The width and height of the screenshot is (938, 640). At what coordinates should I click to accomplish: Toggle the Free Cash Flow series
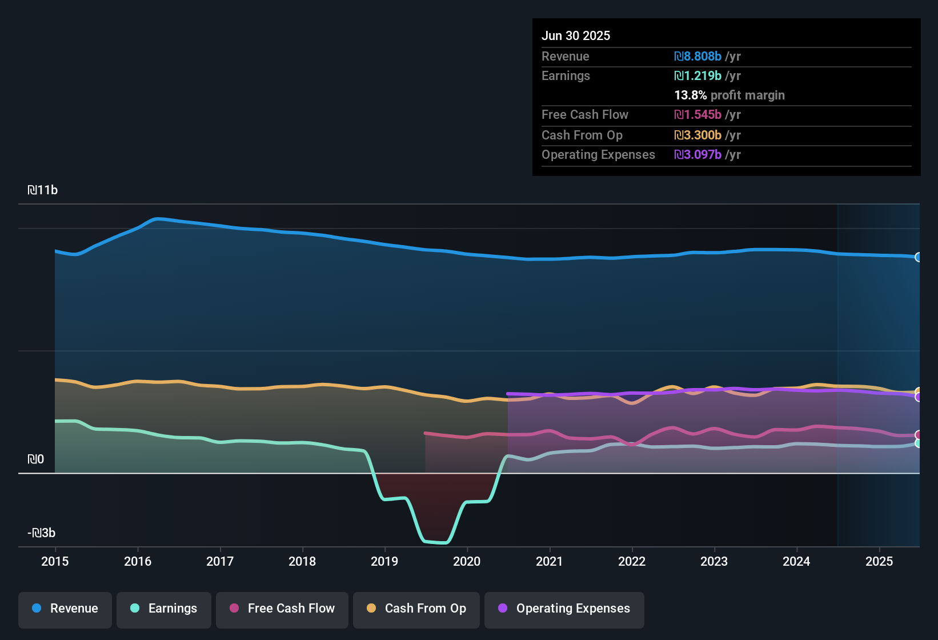282,609
